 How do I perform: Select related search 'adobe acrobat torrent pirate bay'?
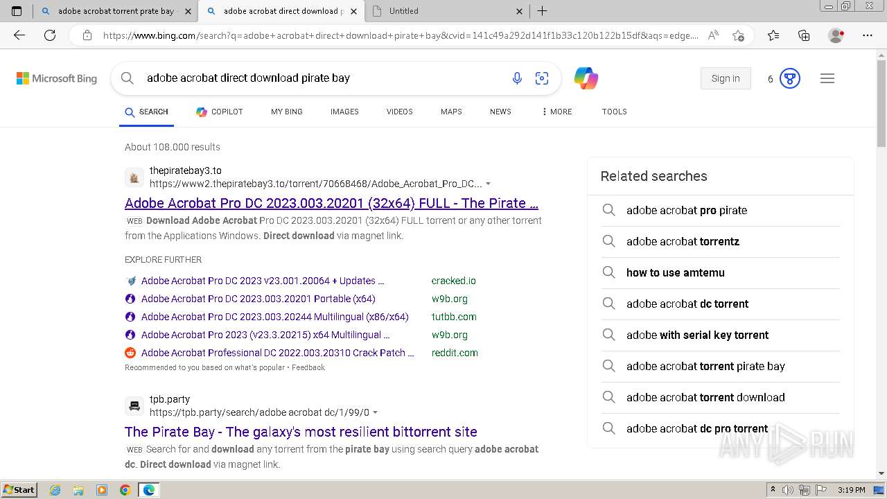[721, 366]
